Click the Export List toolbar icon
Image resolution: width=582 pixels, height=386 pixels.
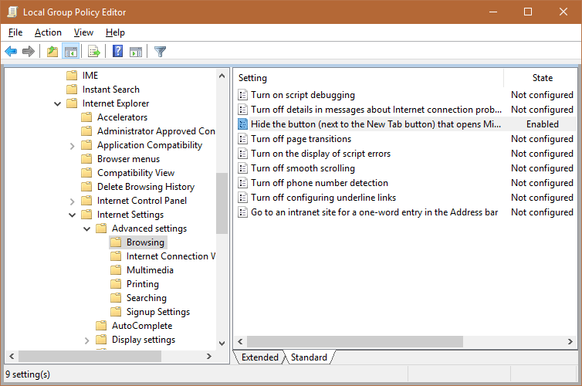coord(94,52)
